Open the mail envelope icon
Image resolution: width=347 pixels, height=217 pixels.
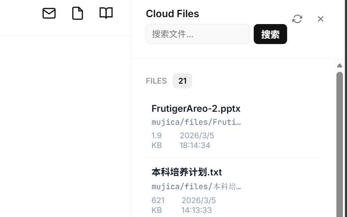49,13
